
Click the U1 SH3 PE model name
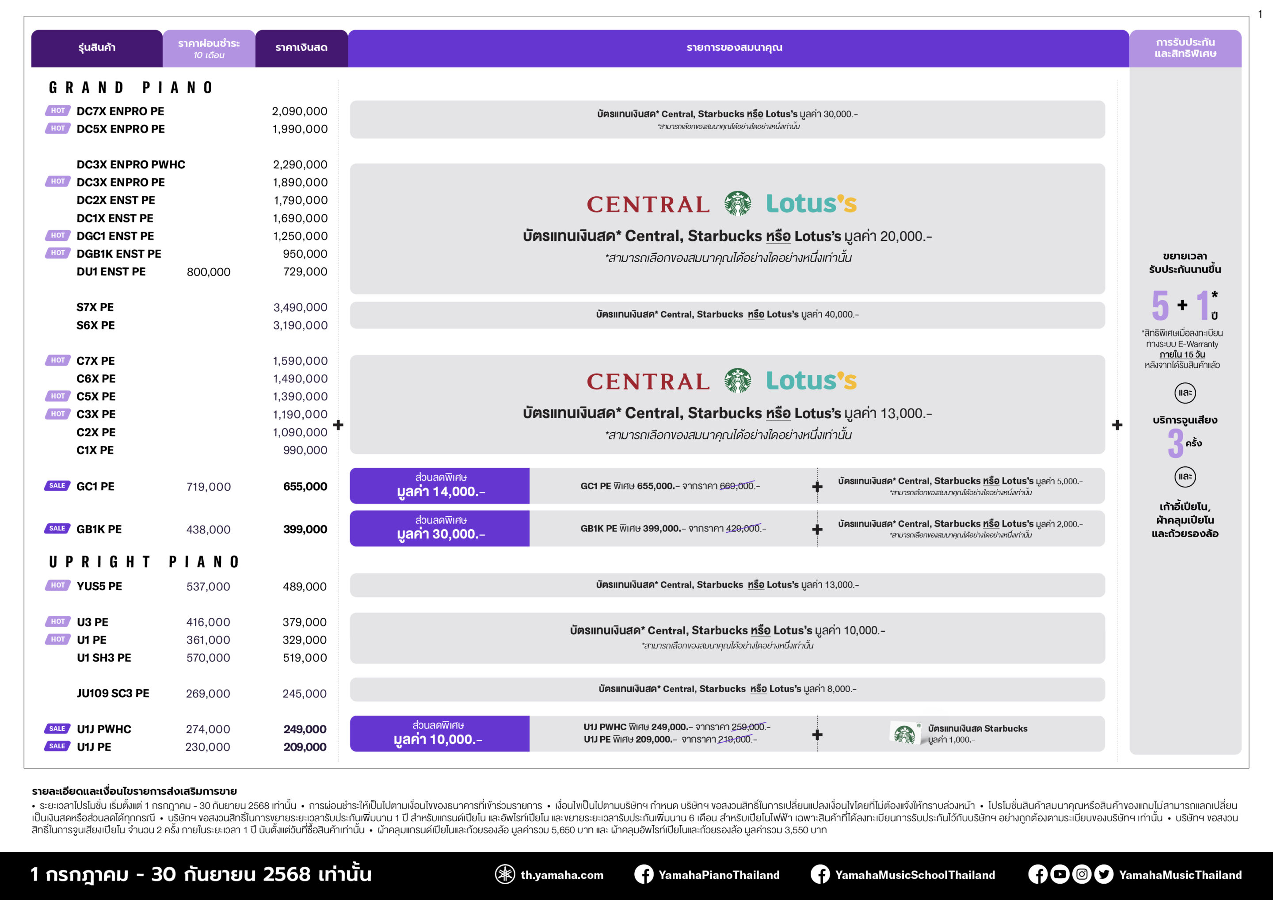tap(104, 658)
